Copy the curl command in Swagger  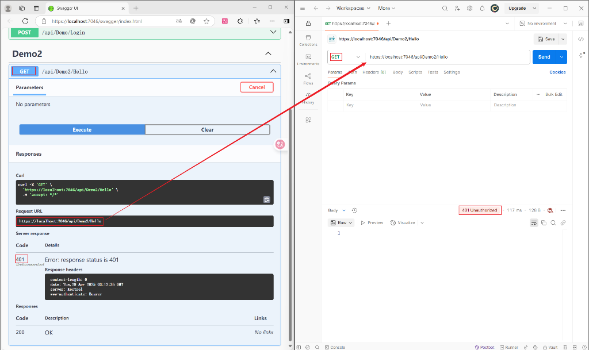267,199
